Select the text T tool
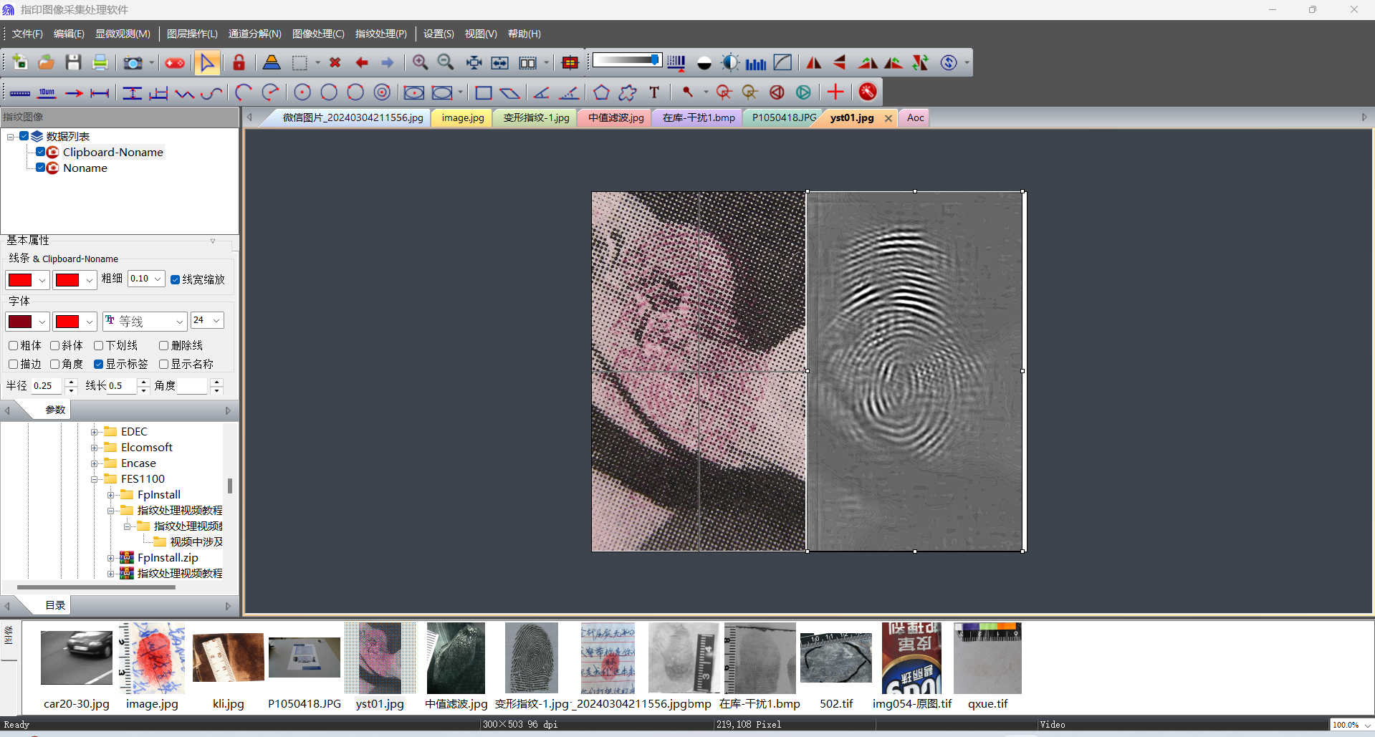Screen dimensions: 1375x737 click(x=654, y=92)
